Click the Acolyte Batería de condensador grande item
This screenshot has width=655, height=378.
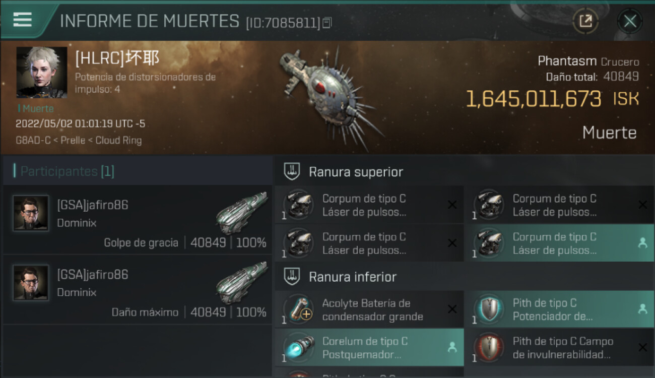pos(369,309)
